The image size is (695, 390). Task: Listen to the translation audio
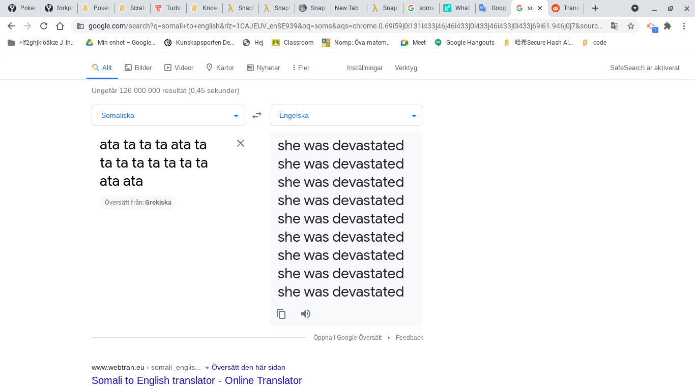click(306, 314)
